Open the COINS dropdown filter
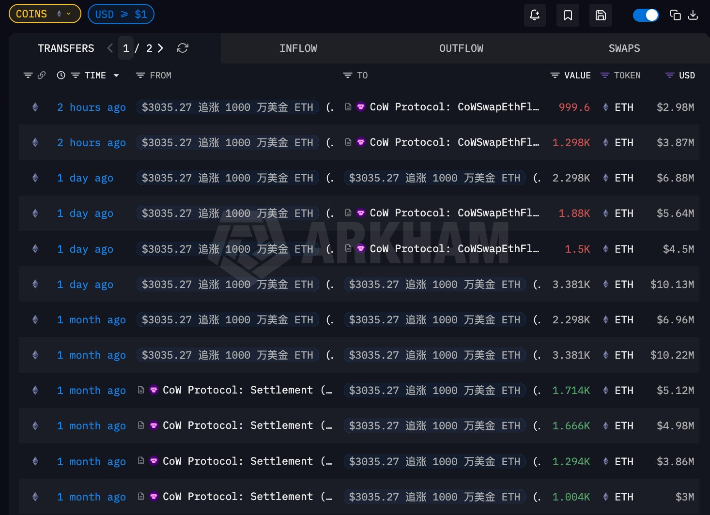The height and width of the screenshot is (515, 710). [x=45, y=14]
